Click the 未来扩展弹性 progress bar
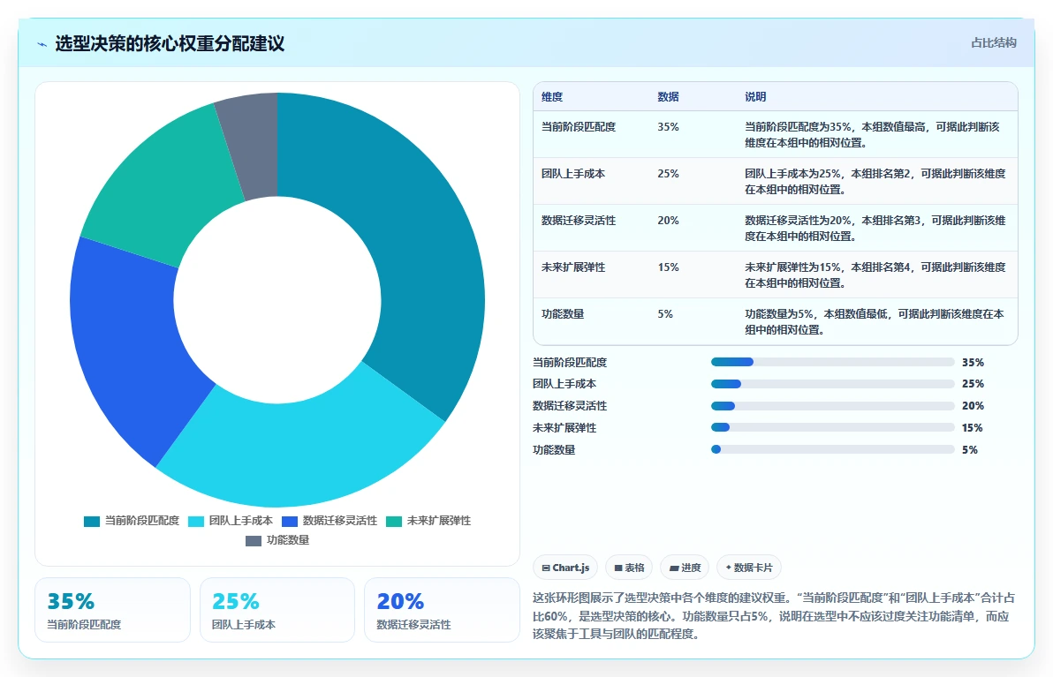Image resolution: width=1053 pixels, height=677 pixels. (833, 427)
